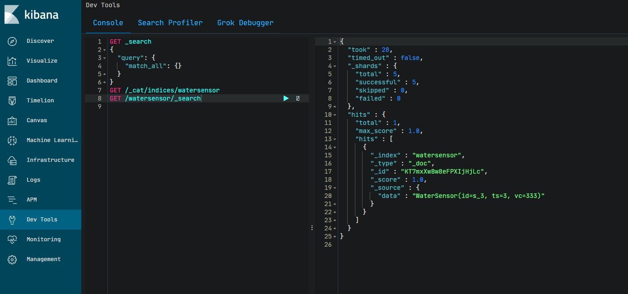This screenshot has width=628, height=294.
Task: Open Dashboard via its sidebar icon
Action: pyautogui.click(x=12, y=81)
